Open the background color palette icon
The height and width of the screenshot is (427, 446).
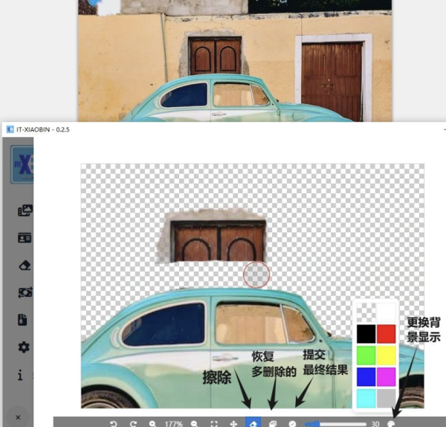click(392, 423)
